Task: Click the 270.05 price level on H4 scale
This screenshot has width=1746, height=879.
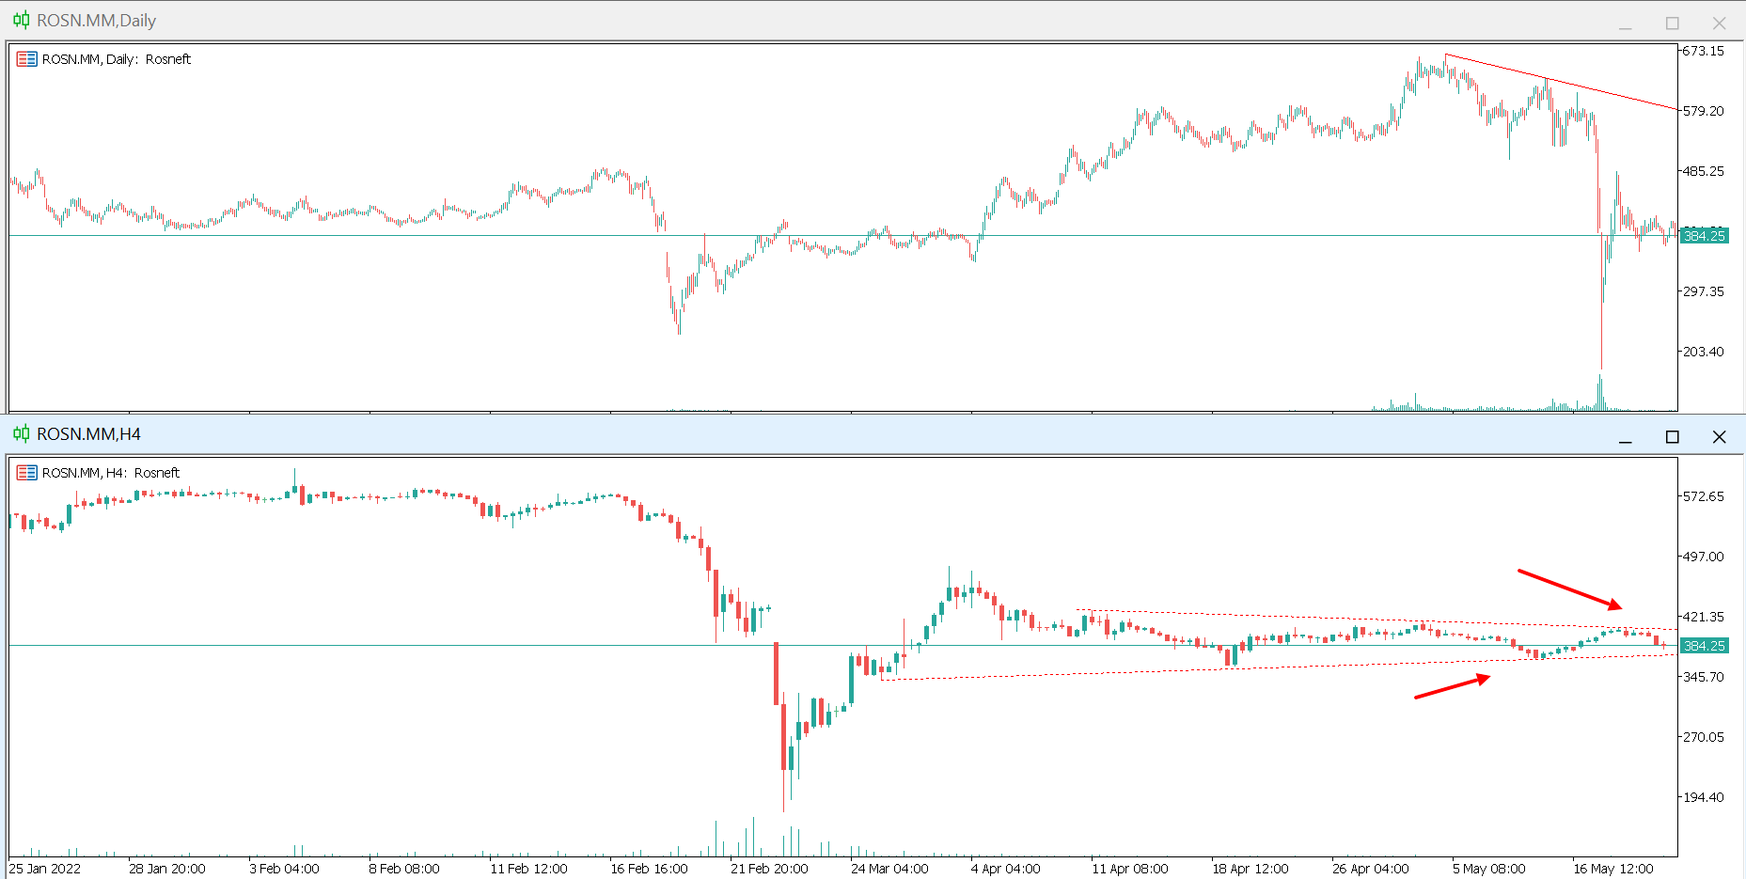Action: click(1704, 737)
